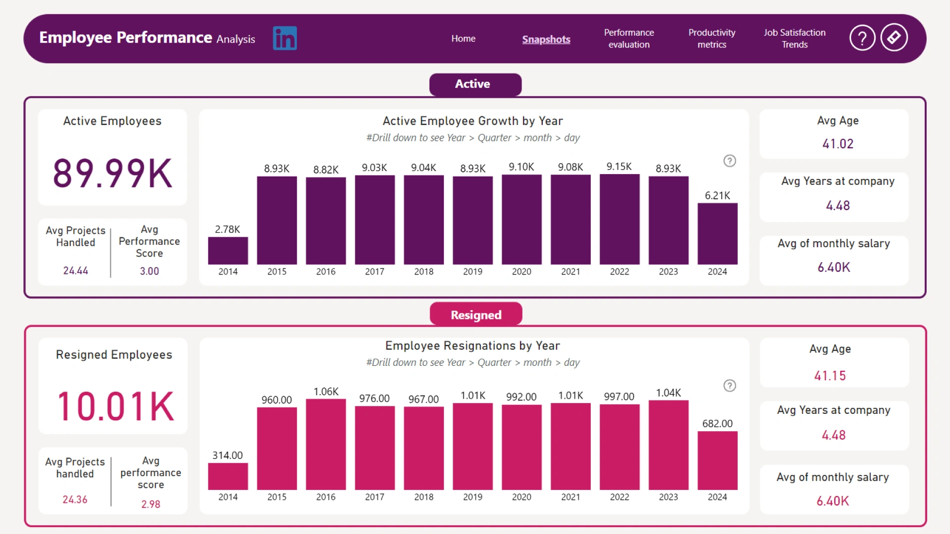Select the 2024 resignations bar labeled 682.00
This screenshot has width=950, height=534.
(x=717, y=461)
